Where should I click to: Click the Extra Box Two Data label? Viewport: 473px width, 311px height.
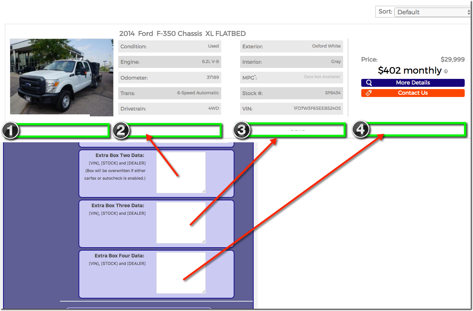click(x=120, y=155)
